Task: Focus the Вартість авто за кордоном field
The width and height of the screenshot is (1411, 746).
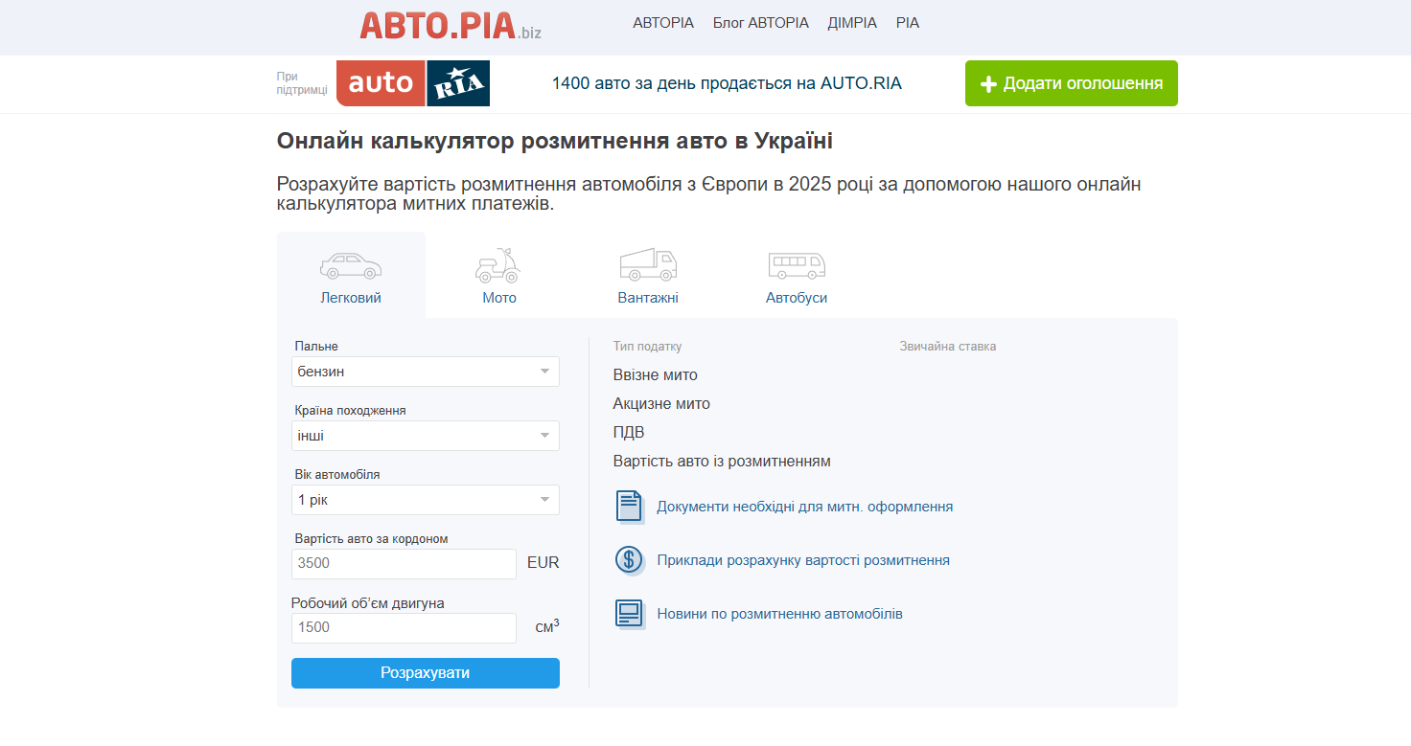Action: tap(404, 564)
